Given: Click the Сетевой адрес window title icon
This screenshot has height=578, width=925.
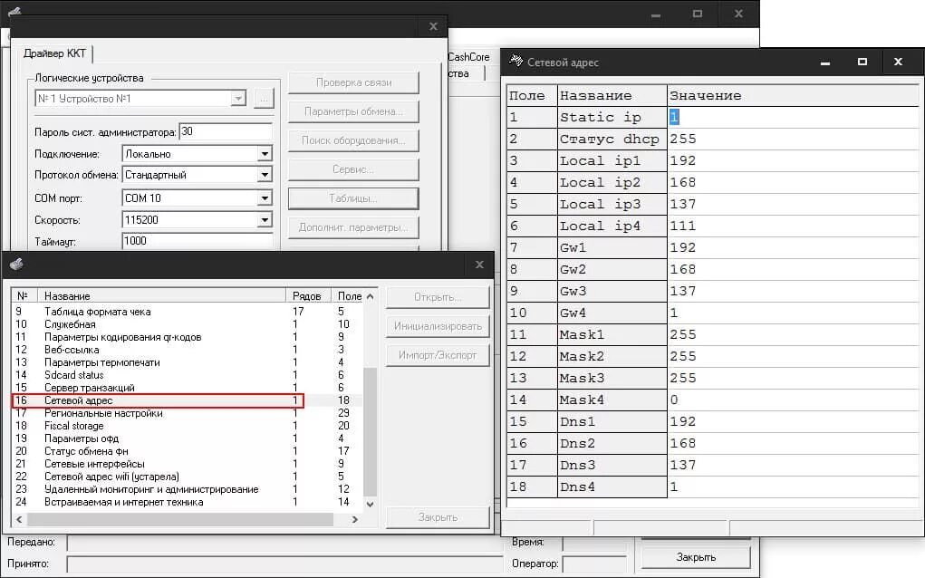Looking at the screenshot, I should click(x=515, y=61).
